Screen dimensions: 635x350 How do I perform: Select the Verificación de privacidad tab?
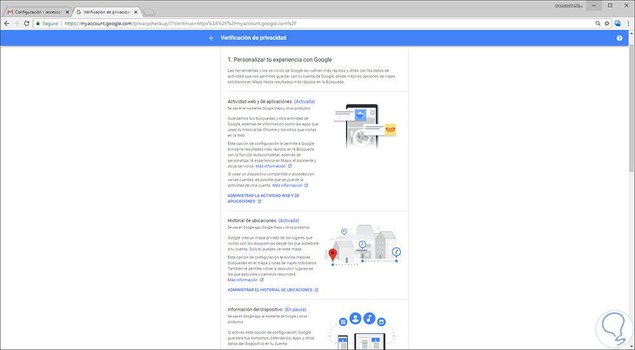coord(107,12)
